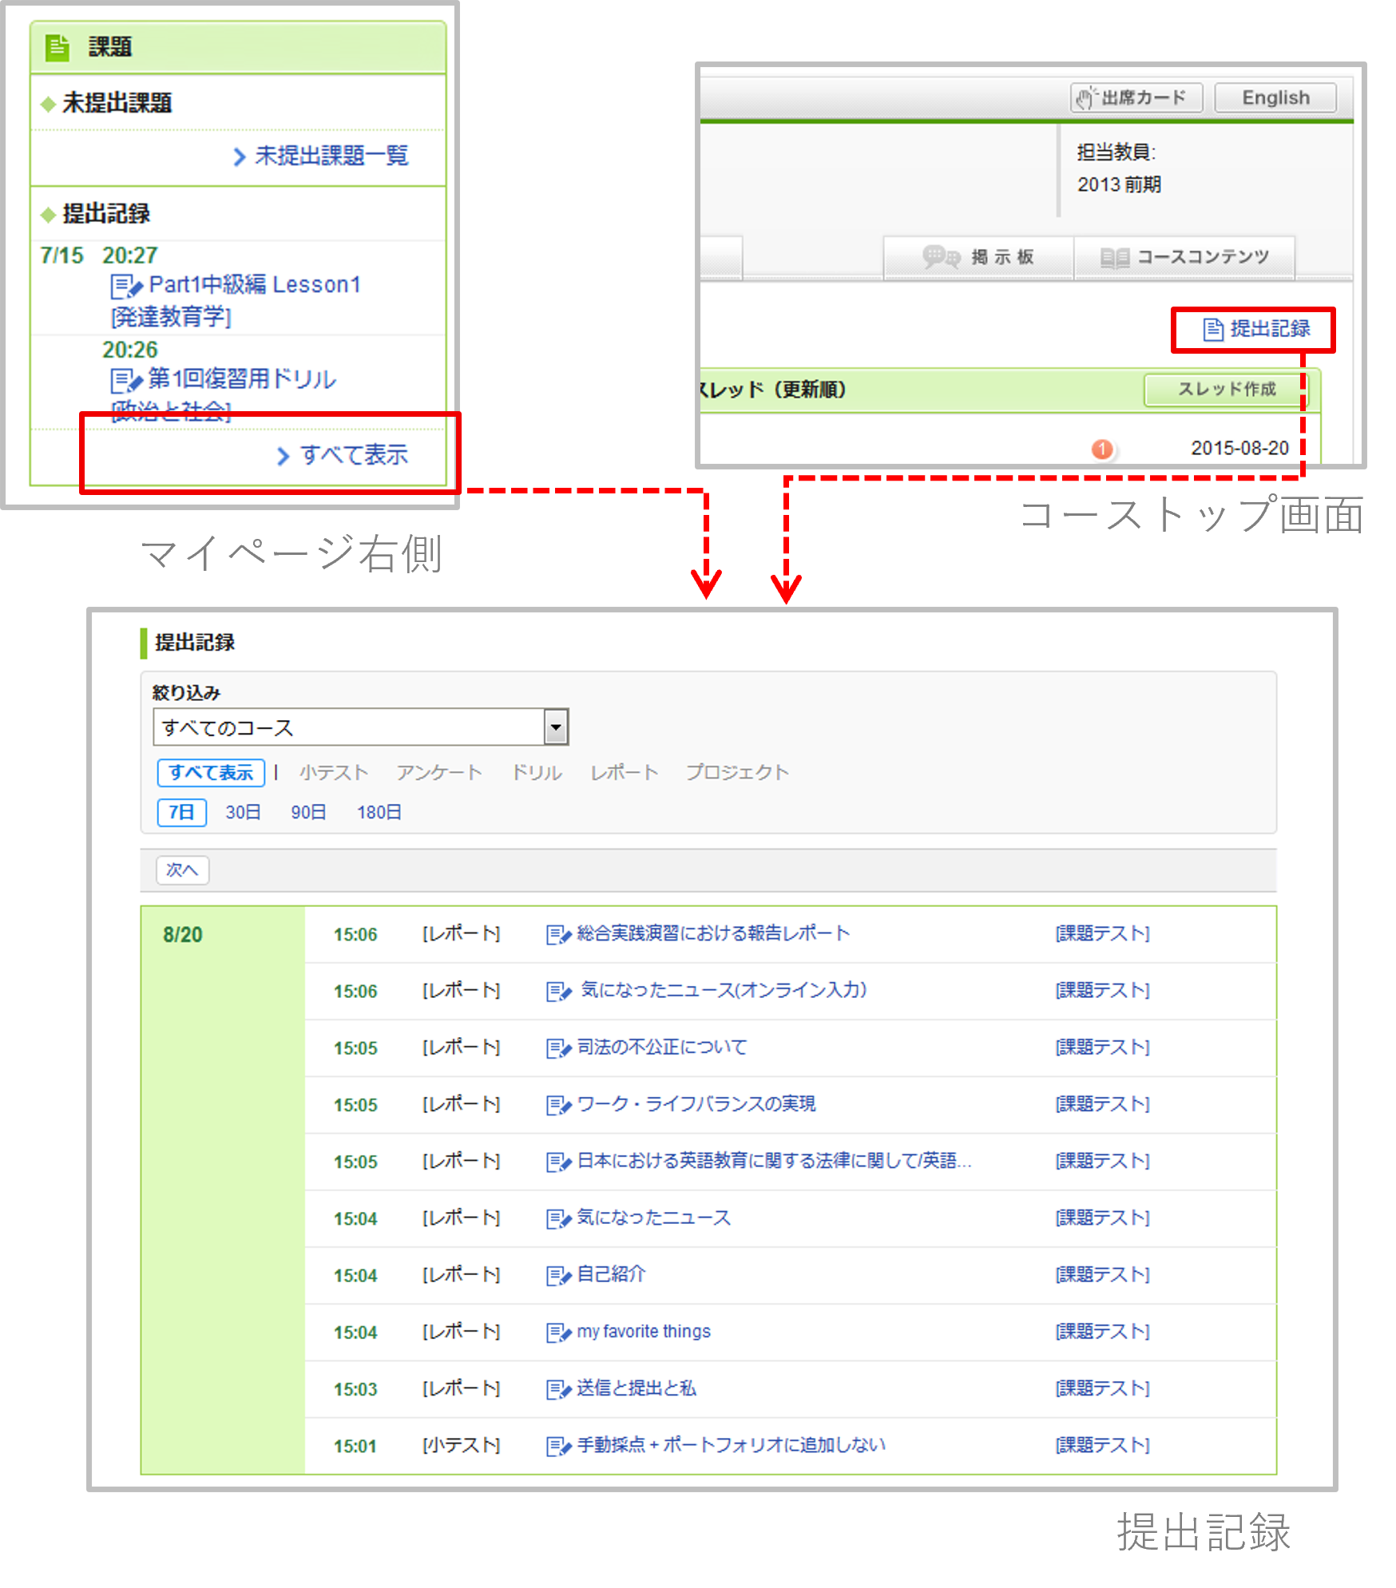Viewport: 1396px width, 1588px height.
Task: Click the speech bubble icon on 掲示板 tab
Action: point(941,257)
